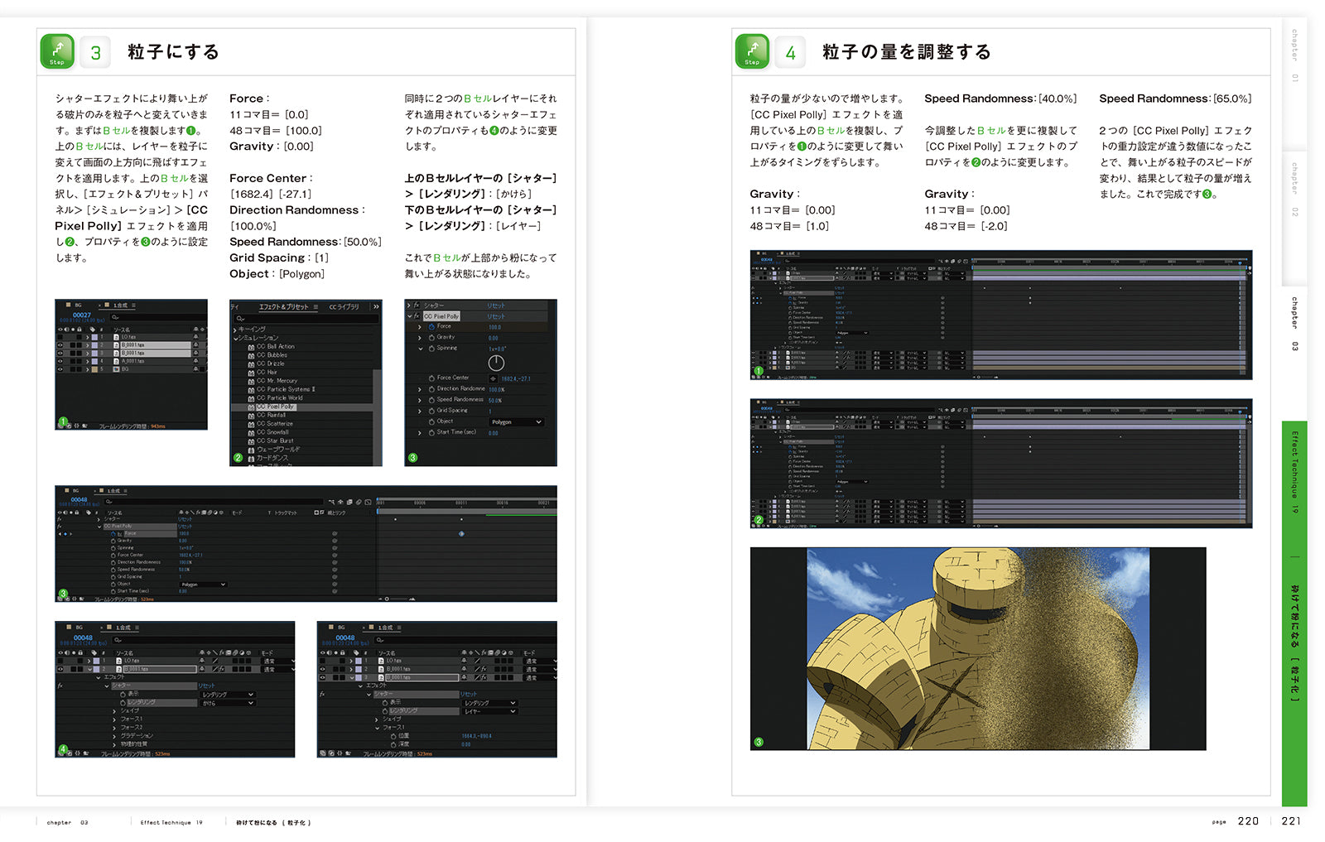This screenshot has height=842, width=1325.
Task: Enable visibility box for LO.tga in 00027 timeline
Action: click(60, 337)
